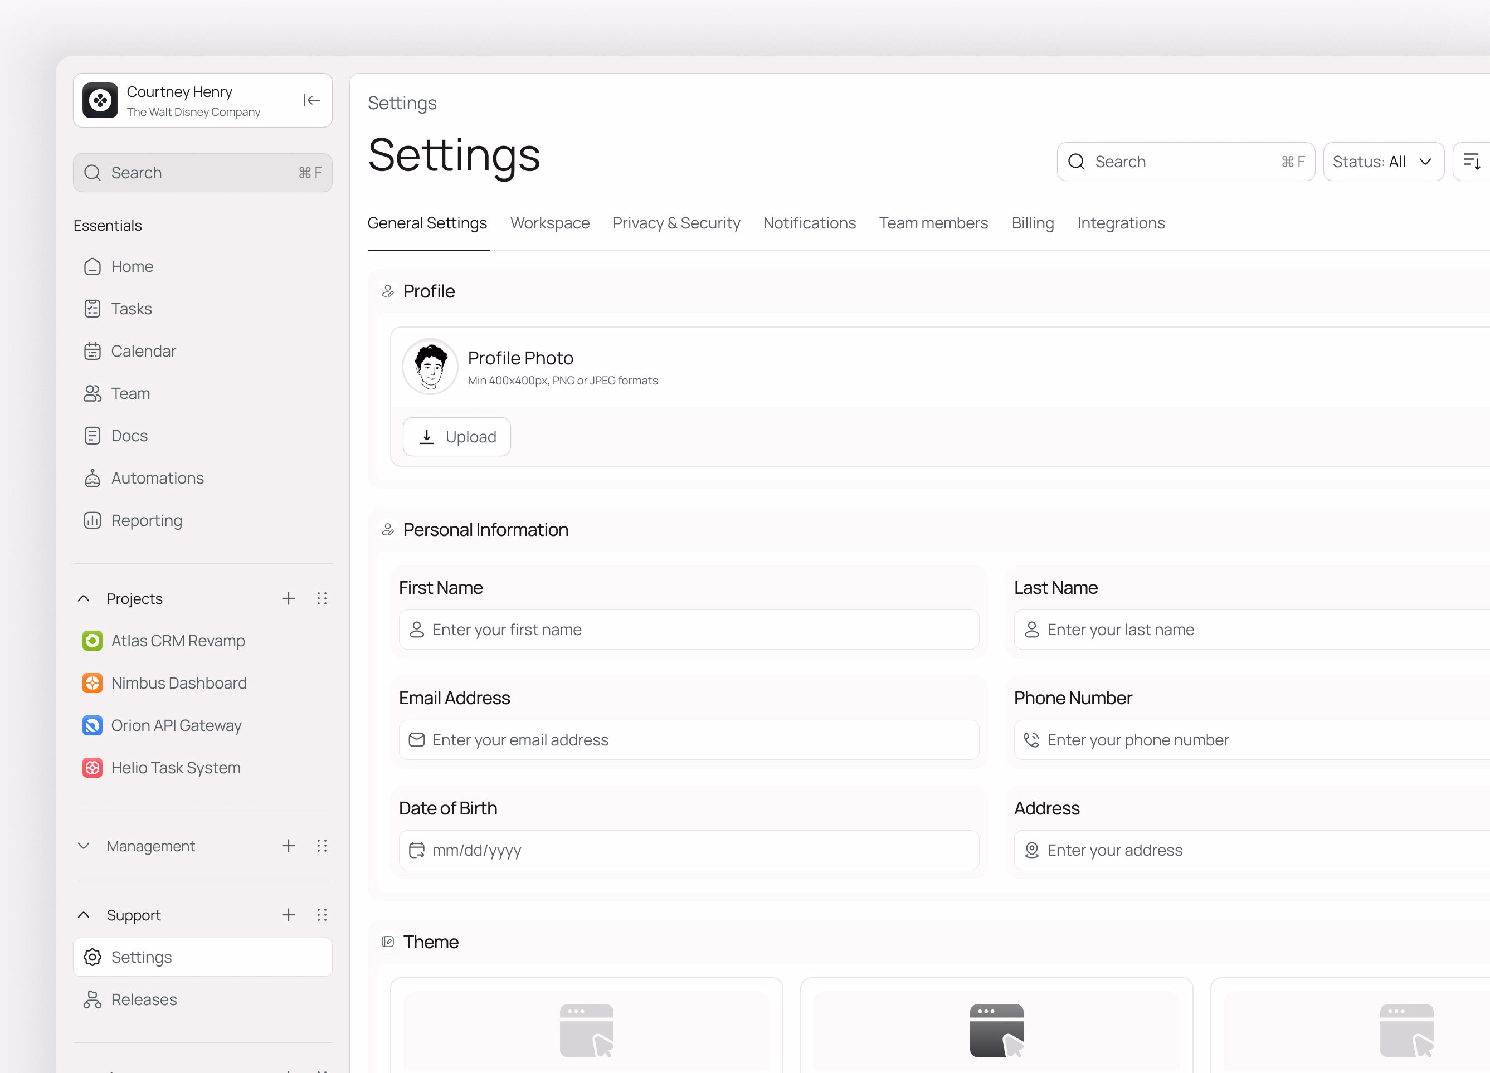
Task: Click the Theme section icon
Action: point(388,942)
